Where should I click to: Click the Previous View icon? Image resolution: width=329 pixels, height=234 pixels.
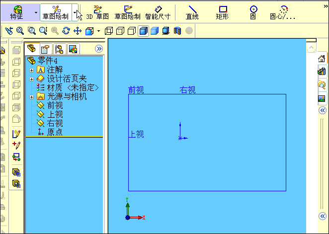[9, 31]
